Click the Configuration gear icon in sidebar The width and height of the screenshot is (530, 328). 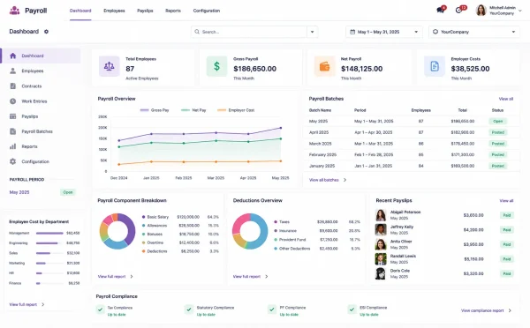[x=13, y=161]
